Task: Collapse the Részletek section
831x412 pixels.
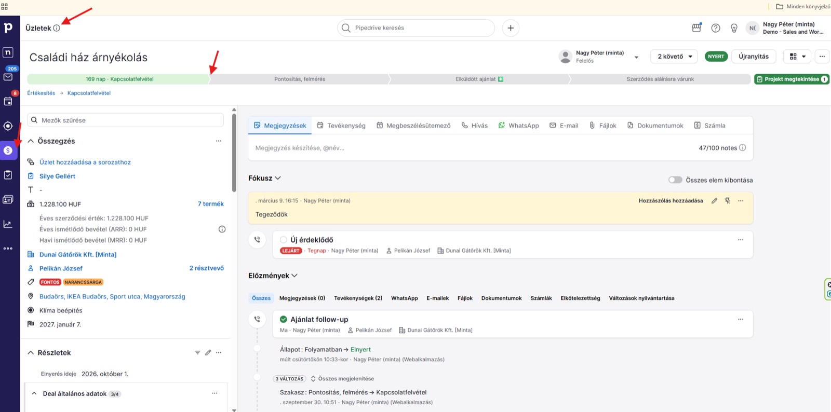Action: click(x=31, y=353)
